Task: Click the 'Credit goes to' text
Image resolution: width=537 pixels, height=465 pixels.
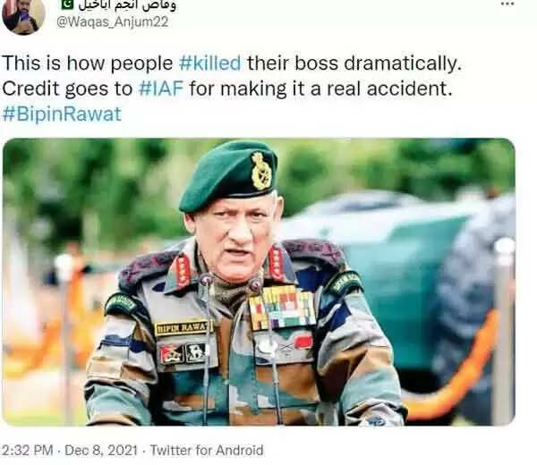Action: coord(67,89)
